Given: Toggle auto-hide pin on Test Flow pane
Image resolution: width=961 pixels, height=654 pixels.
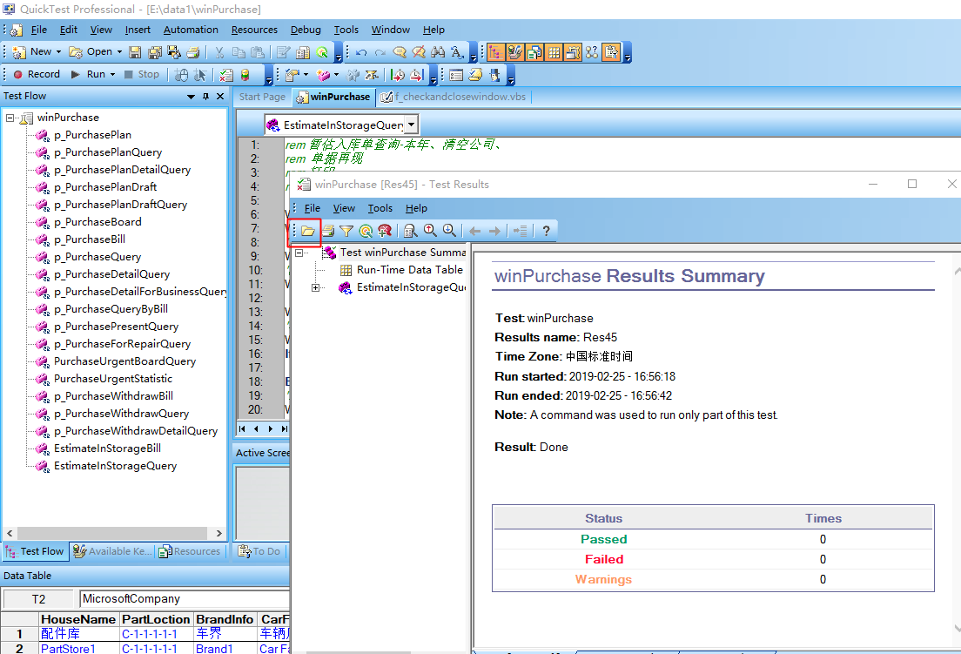Looking at the screenshot, I should (x=206, y=97).
